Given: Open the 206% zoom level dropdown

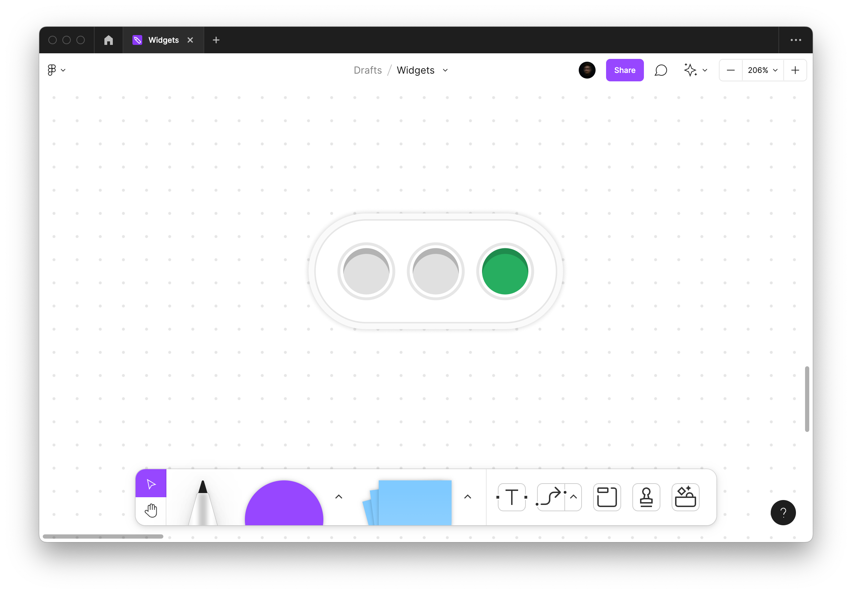Looking at the screenshot, I should click(762, 70).
